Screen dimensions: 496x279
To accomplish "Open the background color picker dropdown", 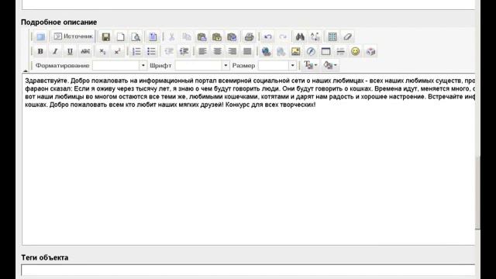I will pyautogui.click(x=330, y=65).
